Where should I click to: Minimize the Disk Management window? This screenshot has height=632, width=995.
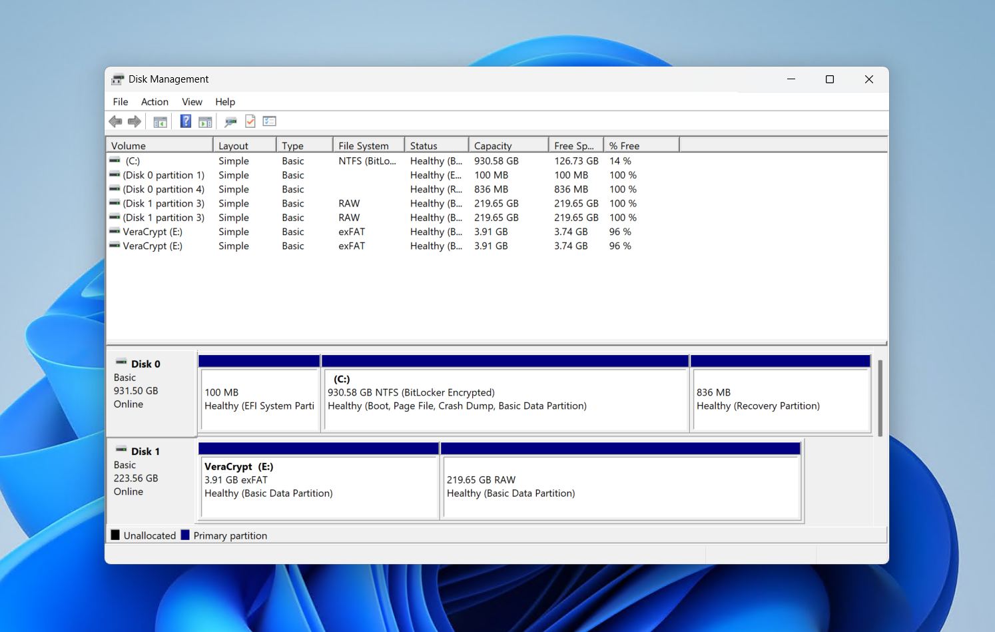point(791,79)
